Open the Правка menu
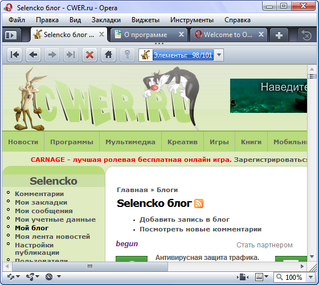 click(47, 20)
